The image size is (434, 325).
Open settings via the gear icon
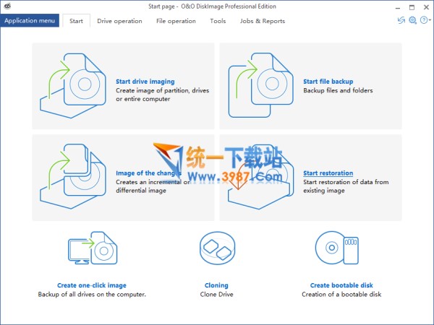pyautogui.click(x=412, y=20)
